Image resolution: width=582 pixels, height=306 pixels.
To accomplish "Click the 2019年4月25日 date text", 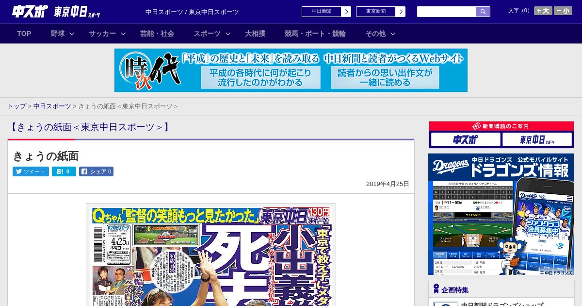I will 388,184.
